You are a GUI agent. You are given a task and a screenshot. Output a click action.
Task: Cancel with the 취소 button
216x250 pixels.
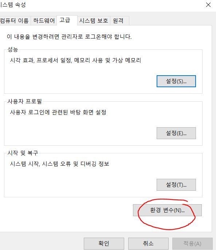[x=148, y=243]
